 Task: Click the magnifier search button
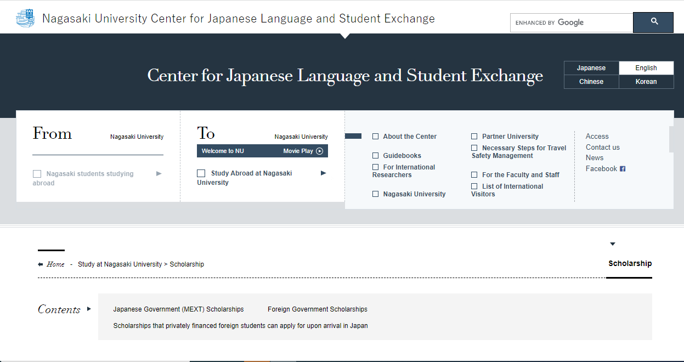pyautogui.click(x=653, y=22)
